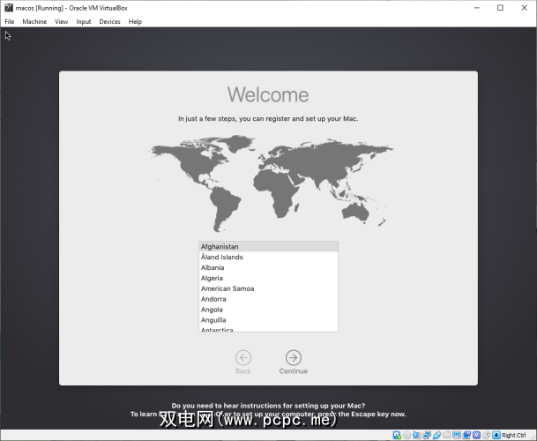Click the keyboard capture arrow icon

pos(496,435)
